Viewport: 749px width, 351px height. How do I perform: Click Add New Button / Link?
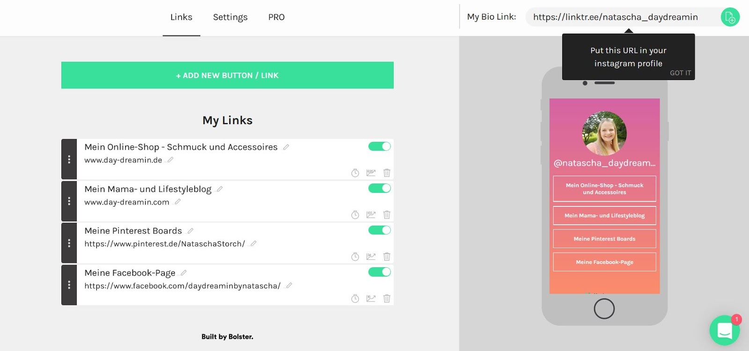pos(227,75)
